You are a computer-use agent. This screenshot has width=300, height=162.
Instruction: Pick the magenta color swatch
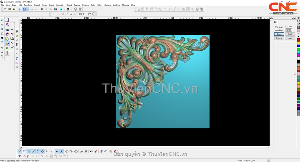[298, 55]
